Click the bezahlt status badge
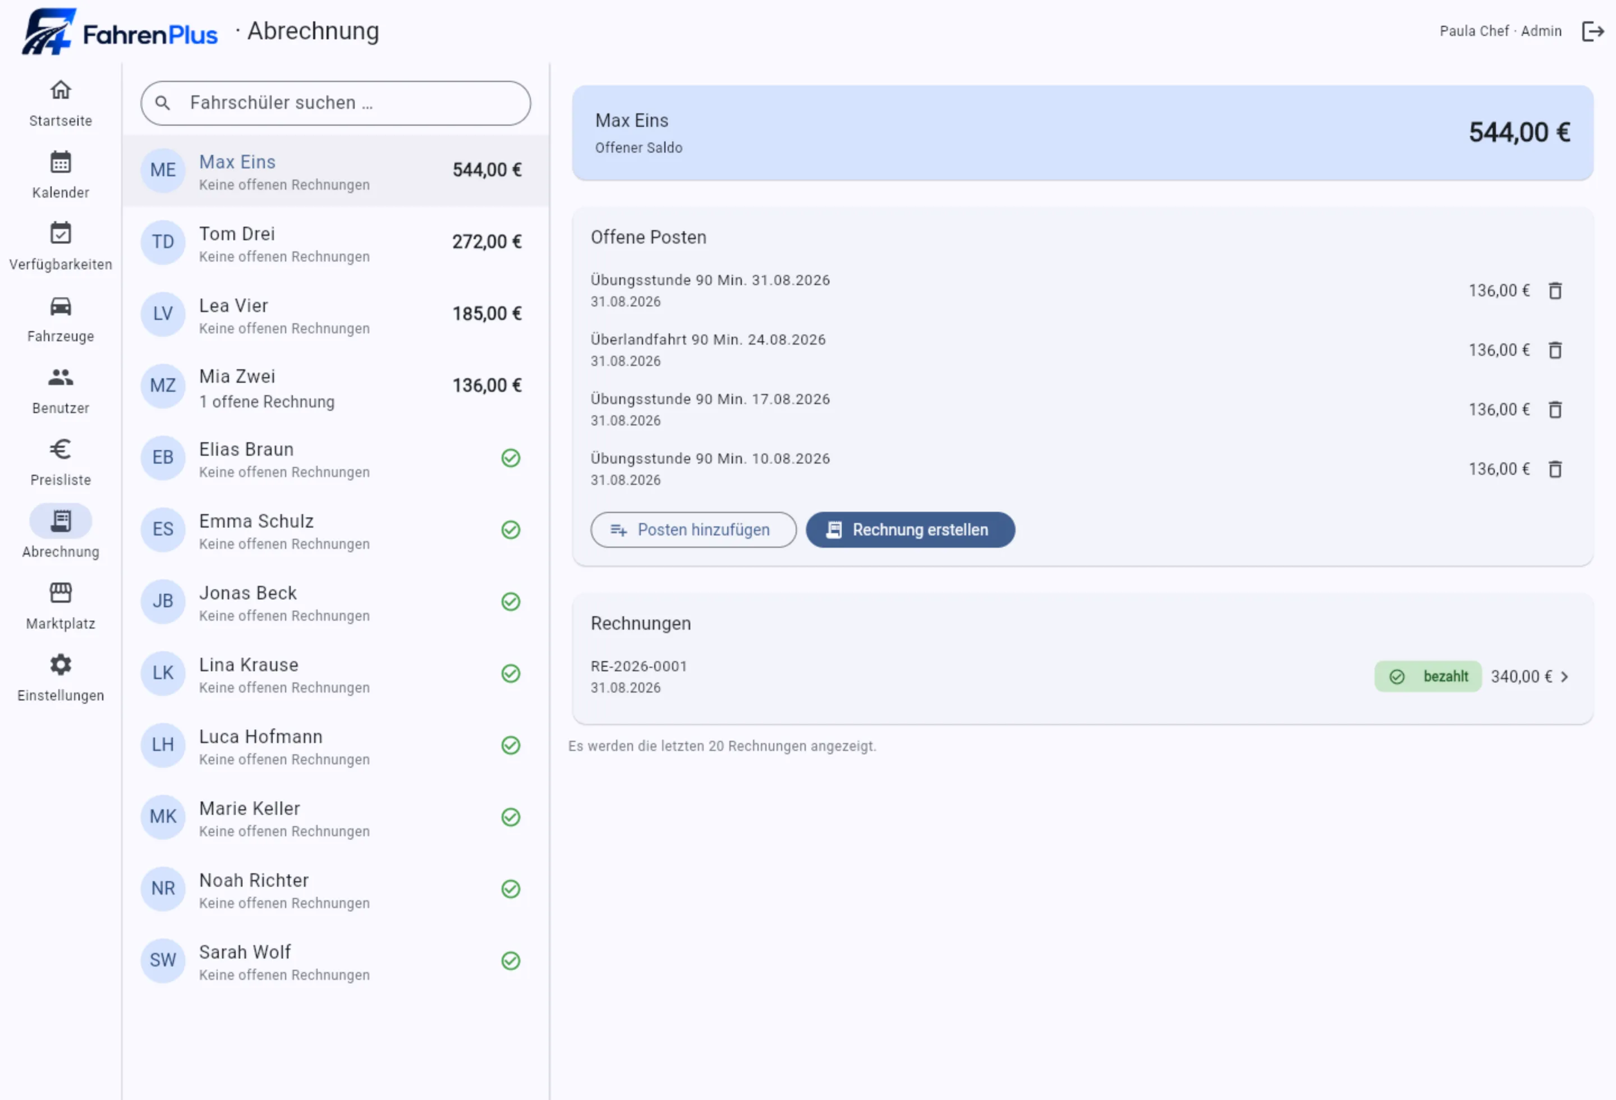This screenshot has height=1100, width=1616. (x=1427, y=676)
